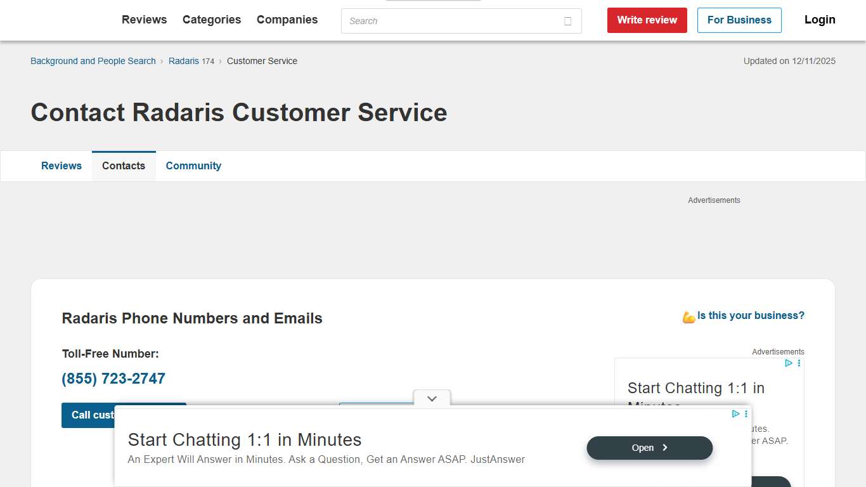Open the Companies menu in the top navigation
The image size is (866, 487).
point(287,20)
